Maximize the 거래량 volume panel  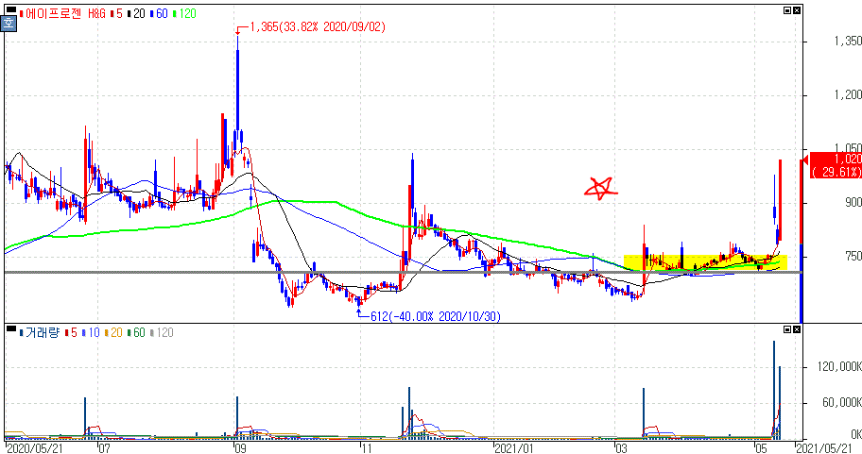point(787,329)
